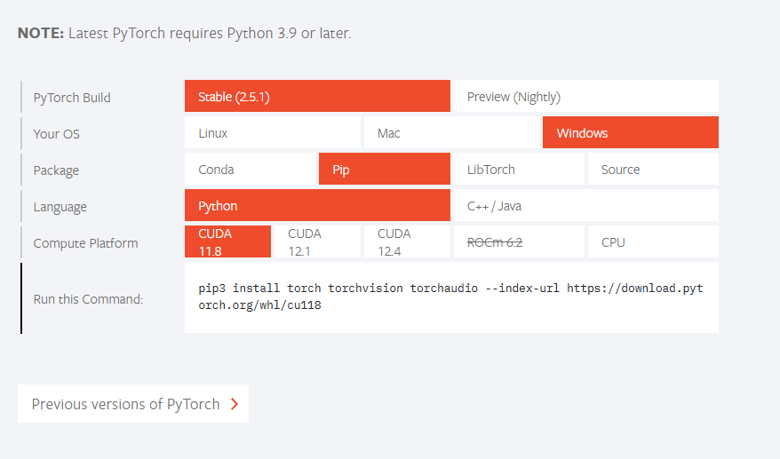Pick Mac as the operating system
The image size is (780, 459).
pos(451,133)
